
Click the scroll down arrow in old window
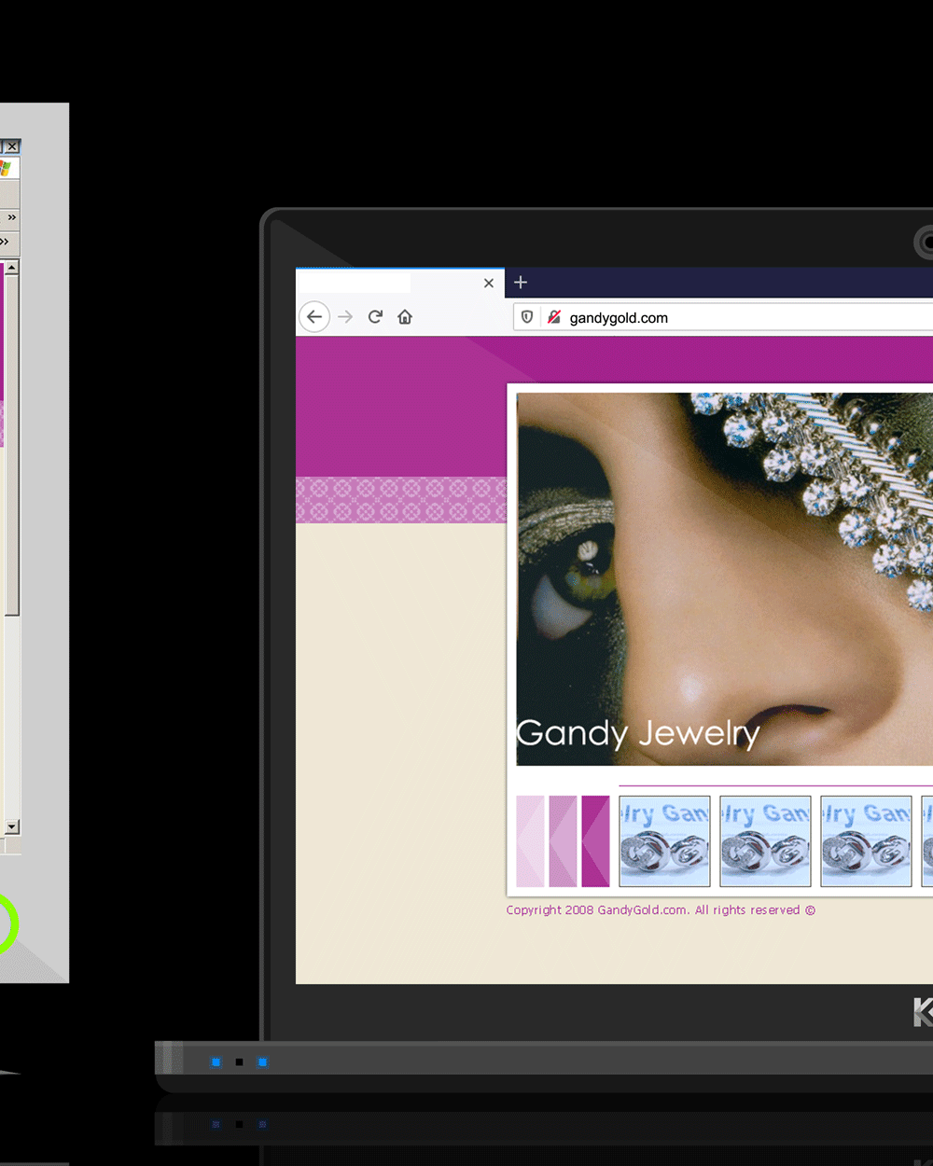(x=12, y=826)
